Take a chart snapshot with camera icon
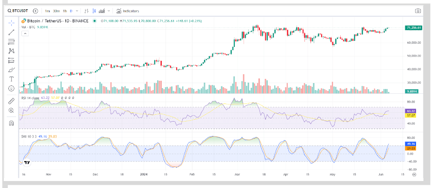 pos(418,11)
